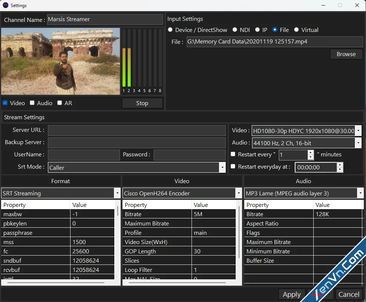
Task: Click the Password field
Action: [x=190, y=155]
